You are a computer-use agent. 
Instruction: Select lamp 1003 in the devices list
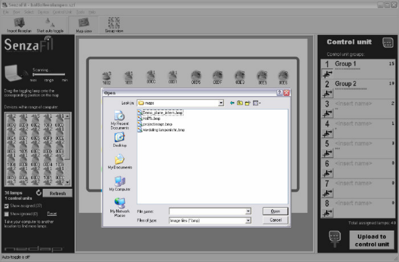click(48, 121)
